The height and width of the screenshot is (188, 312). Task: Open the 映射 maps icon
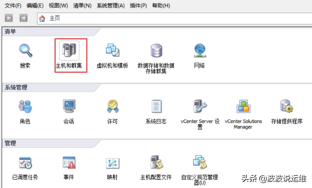pyautogui.click(x=113, y=163)
